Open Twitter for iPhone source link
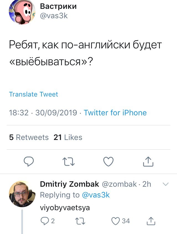 click(x=115, y=113)
